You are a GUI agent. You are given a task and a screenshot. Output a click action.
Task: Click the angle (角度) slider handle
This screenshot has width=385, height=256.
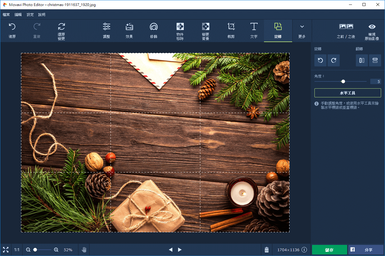[343, 81]
